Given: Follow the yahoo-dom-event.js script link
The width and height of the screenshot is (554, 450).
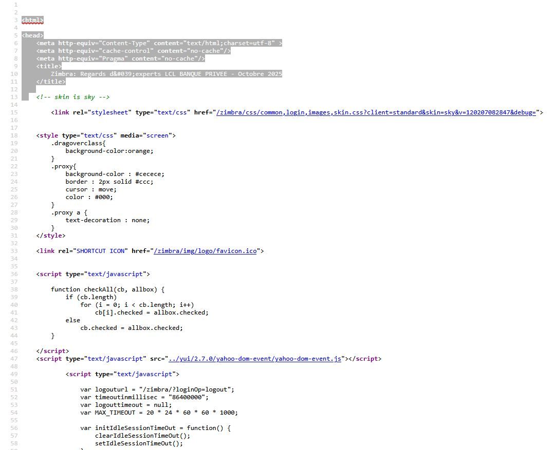Looking at the screenshot, I should tap(255, 359).
